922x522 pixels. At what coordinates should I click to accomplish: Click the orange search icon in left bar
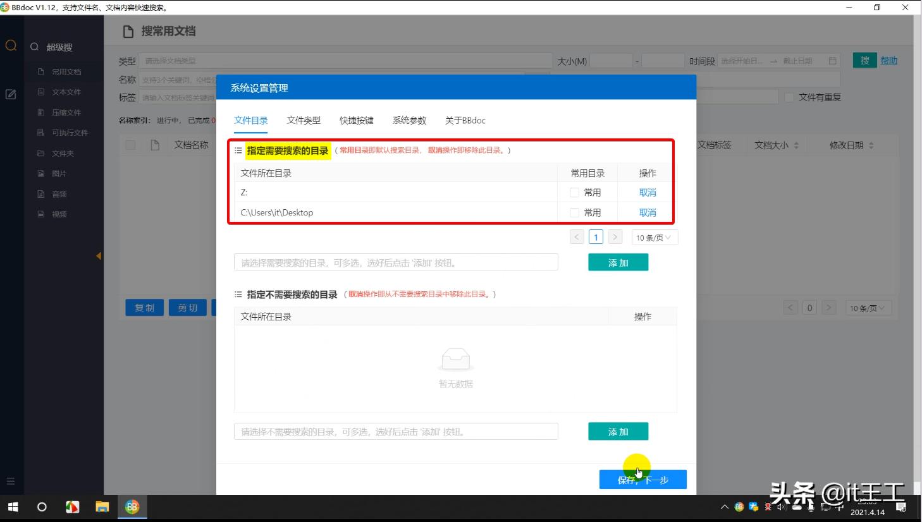[10, 45]
